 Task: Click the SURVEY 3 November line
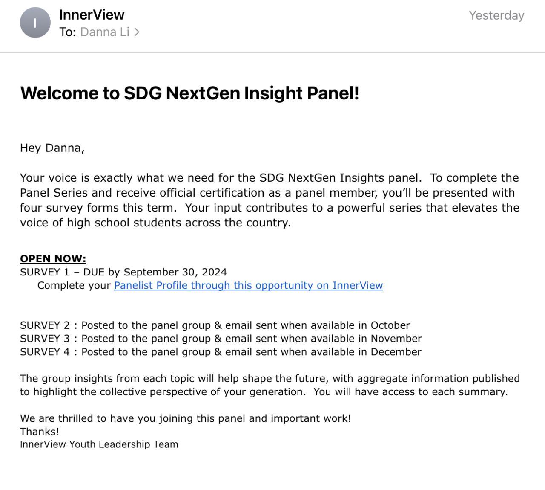[x=221, y=339]
